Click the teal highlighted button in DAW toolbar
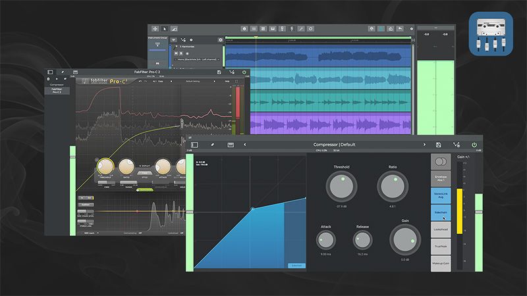Screen dimensions: 527x296 point(381,29)
